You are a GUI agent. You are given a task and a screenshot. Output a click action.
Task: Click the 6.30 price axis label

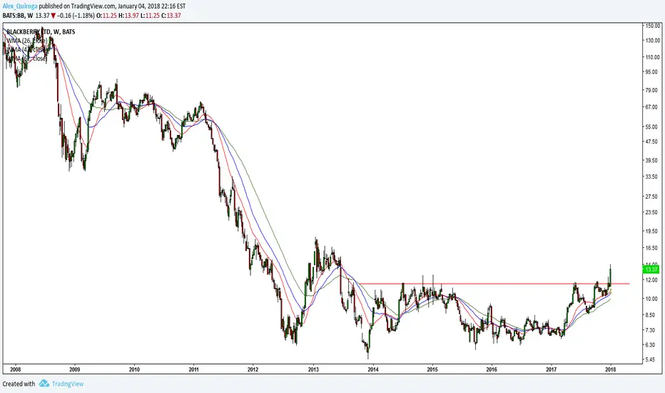tap(651, 345)
